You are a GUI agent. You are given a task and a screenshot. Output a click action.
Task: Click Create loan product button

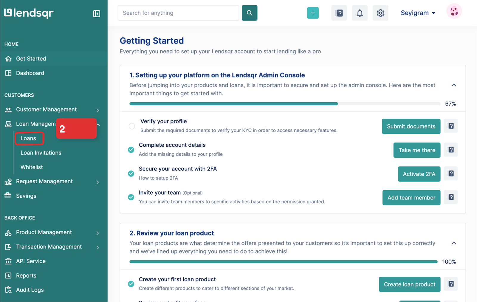(x=410, y=284)
